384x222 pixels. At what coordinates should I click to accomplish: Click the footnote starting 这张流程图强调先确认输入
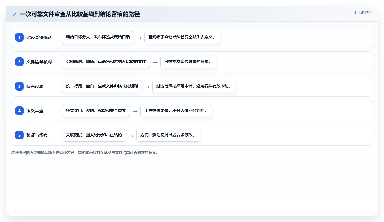[x=85, y=153]
